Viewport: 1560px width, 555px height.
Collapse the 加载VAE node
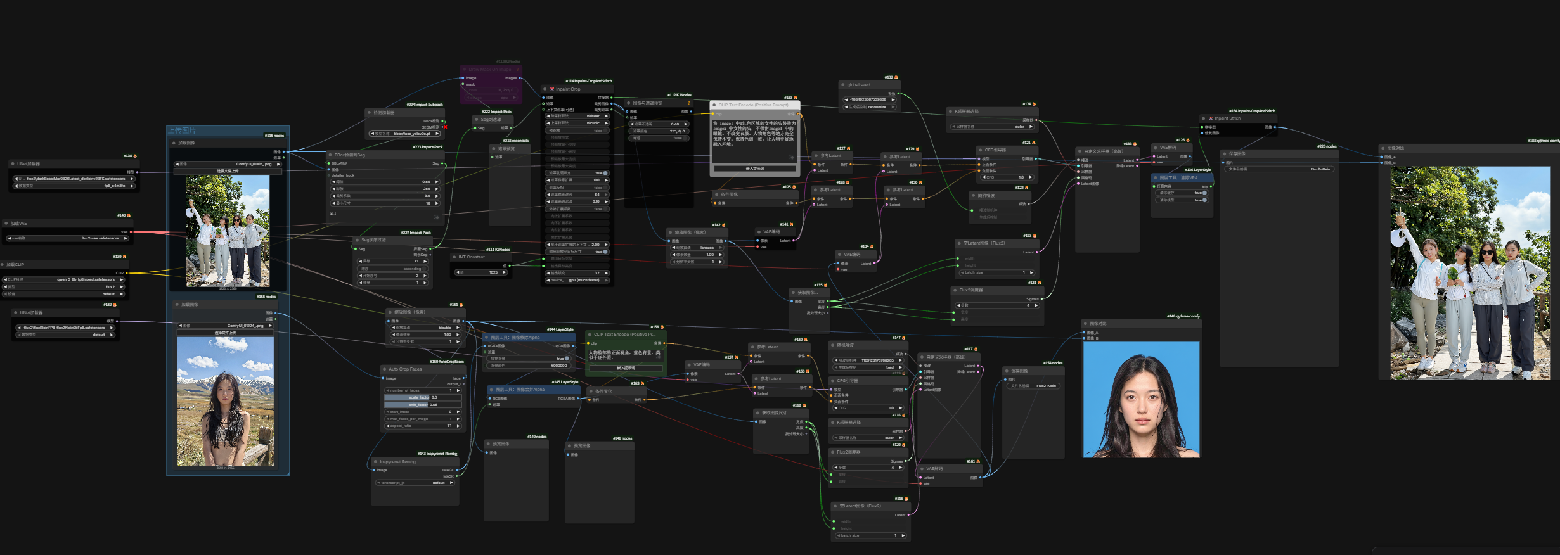click(x=6, y=223)
